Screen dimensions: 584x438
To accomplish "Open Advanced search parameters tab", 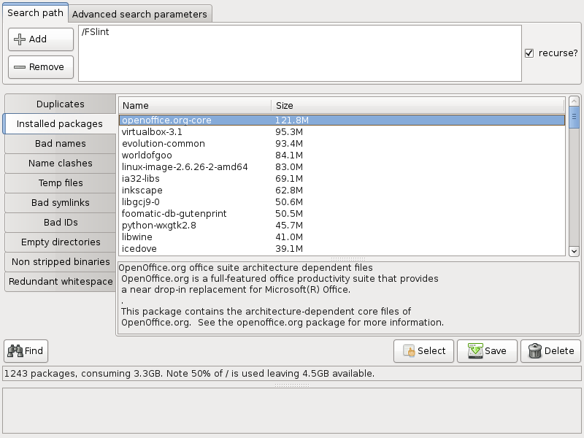I will click(x=140, y=14).
